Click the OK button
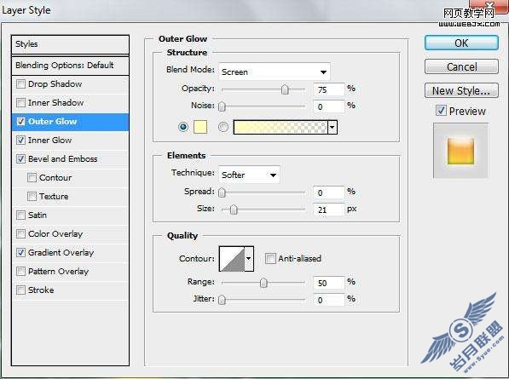 [461, 43]
